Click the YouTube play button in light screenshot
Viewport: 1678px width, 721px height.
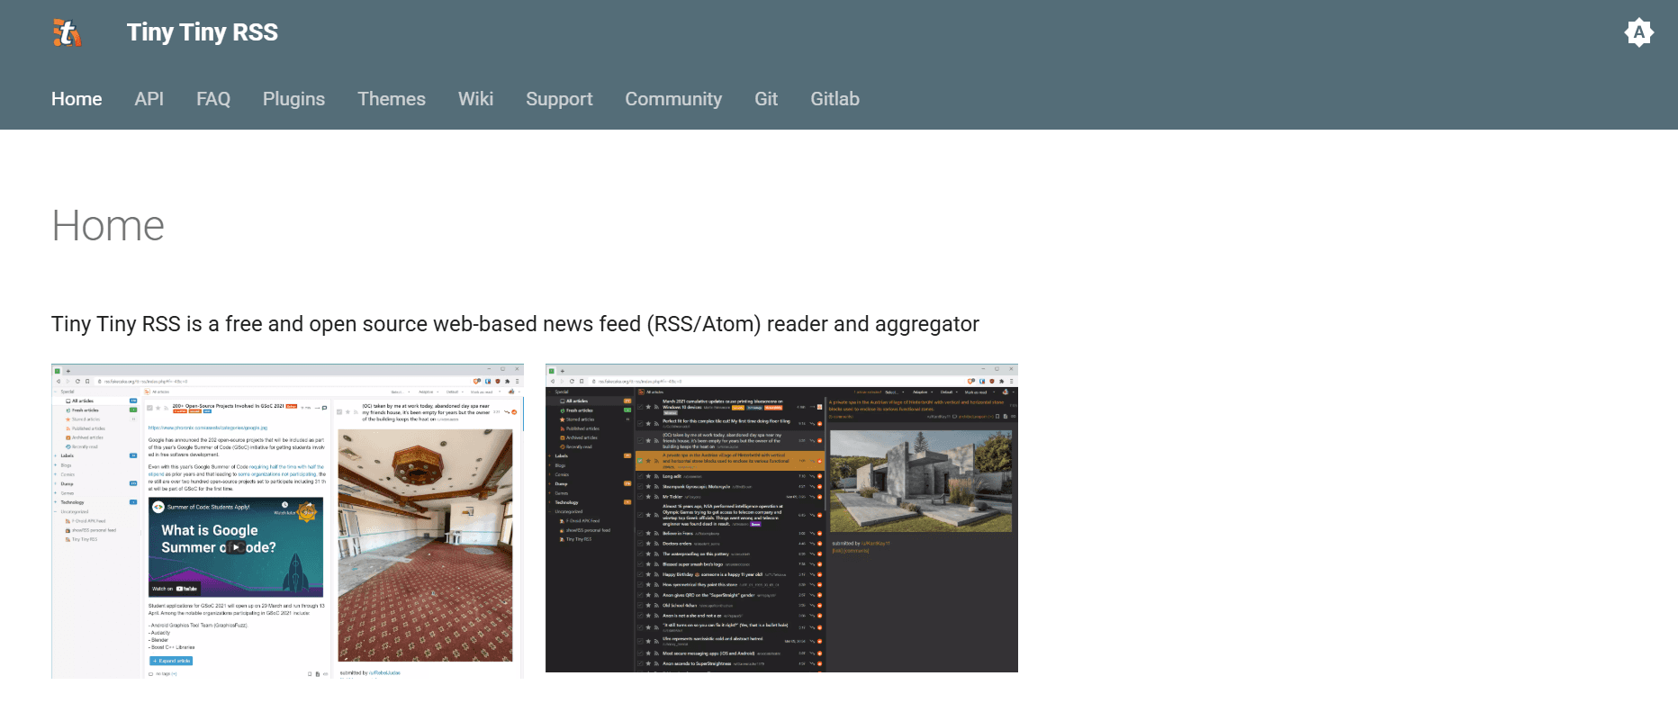coord(236,547)
